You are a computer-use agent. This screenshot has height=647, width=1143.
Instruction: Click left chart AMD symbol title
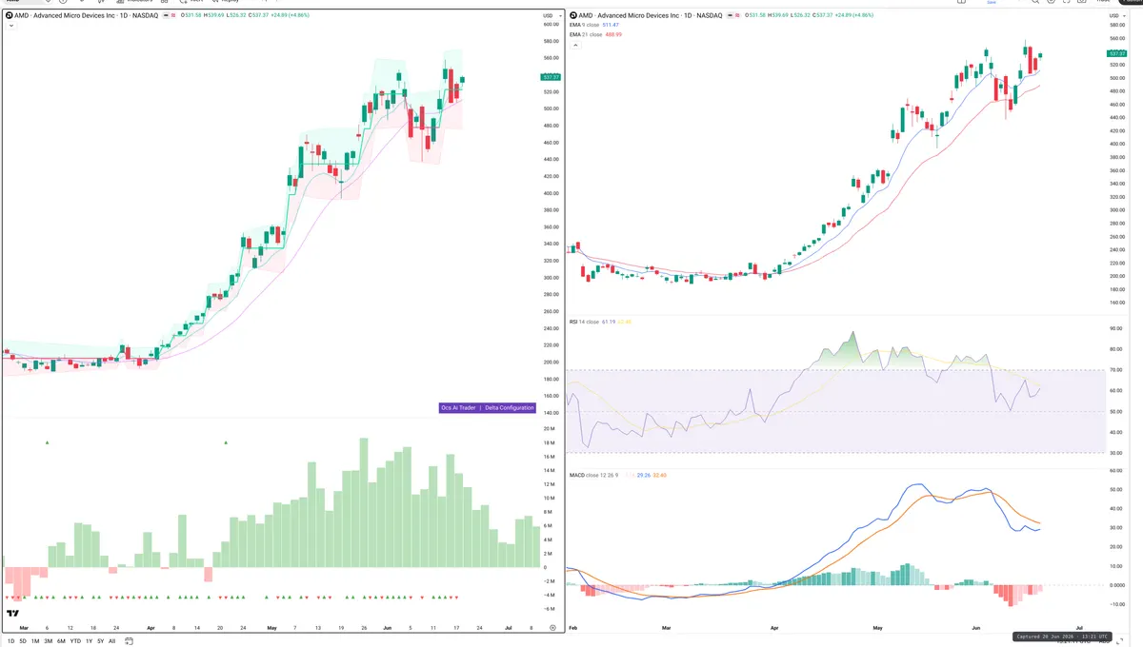click(88, 16)
